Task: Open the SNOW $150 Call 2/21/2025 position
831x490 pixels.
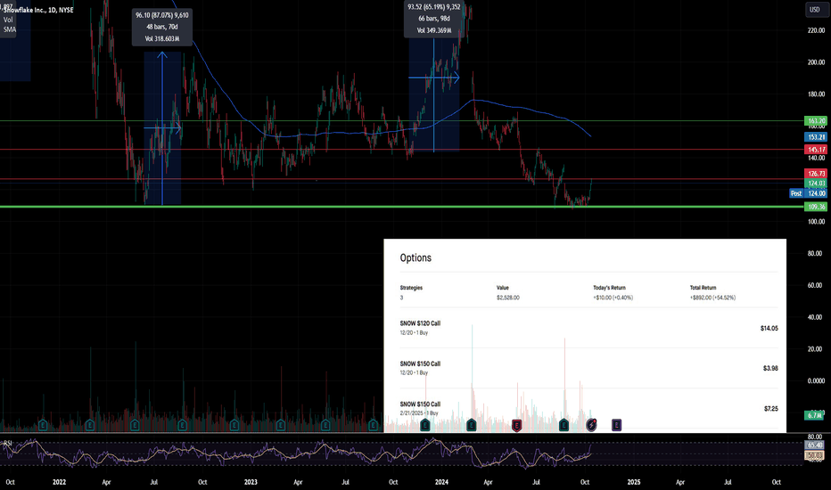Action: [x=588, y=408]
